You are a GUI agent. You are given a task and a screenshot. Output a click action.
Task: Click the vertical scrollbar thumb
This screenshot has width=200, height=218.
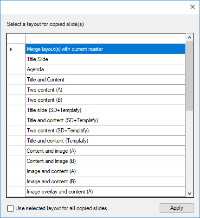coord(189,76)
